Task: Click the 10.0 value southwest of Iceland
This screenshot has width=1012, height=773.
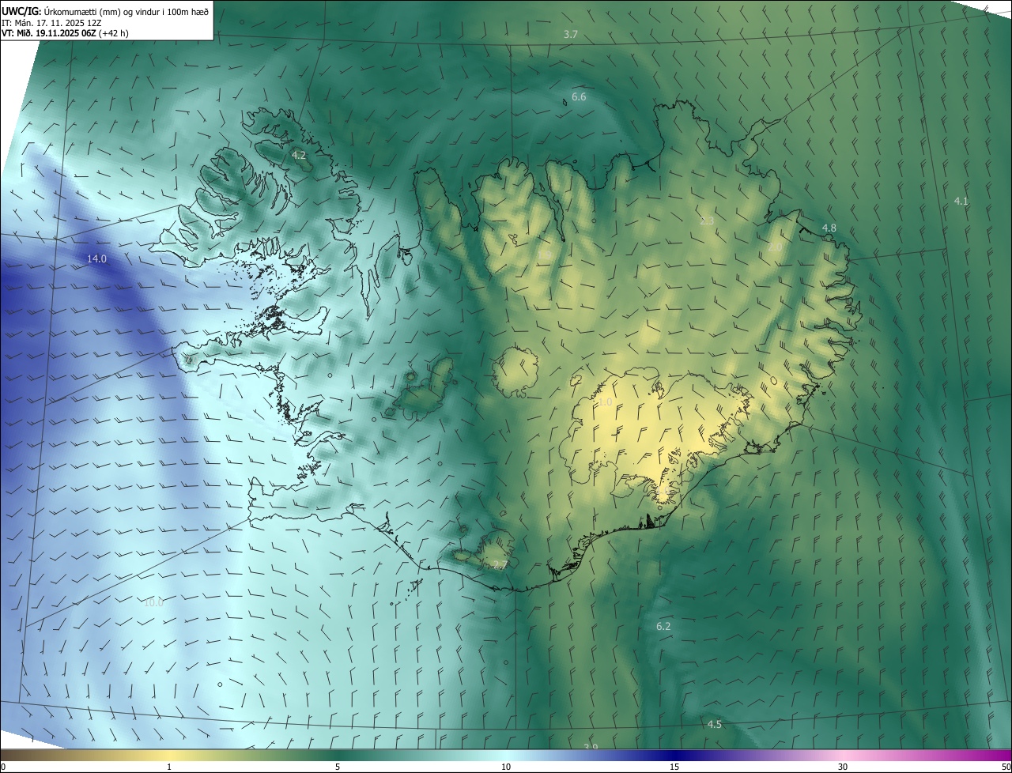Action: tap(153, 602)
